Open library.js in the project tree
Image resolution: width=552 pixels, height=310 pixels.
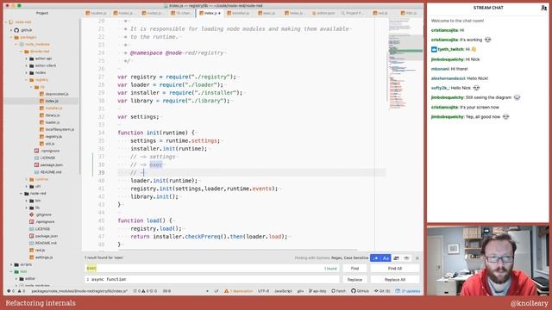[53, 115]
